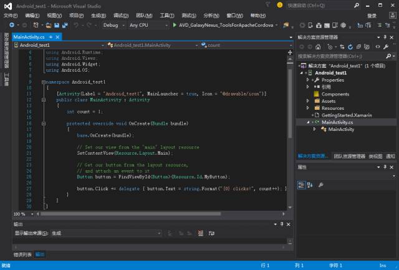The image size is (399, 270).
Task: Pin the Solution Explorer panel
Action: point(385,37)
